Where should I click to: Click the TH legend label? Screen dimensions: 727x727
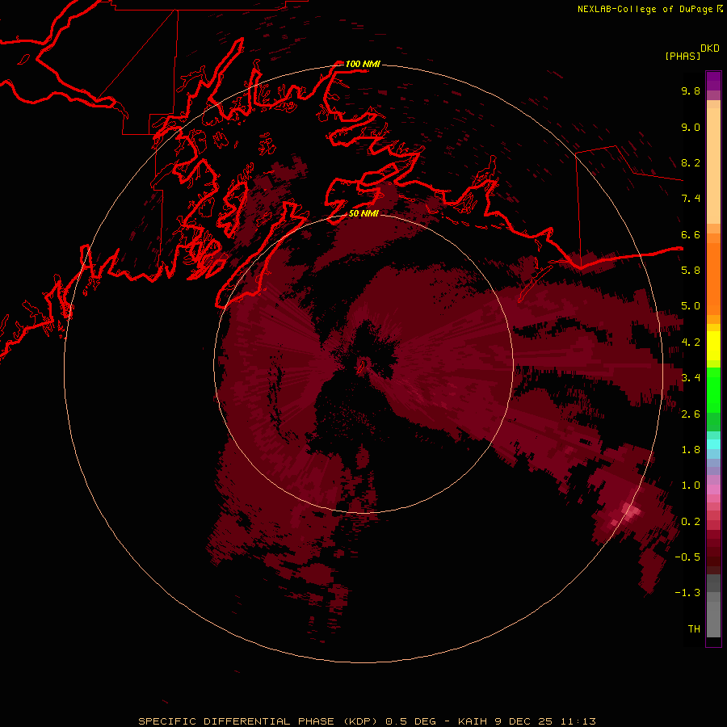click(694, 629)
